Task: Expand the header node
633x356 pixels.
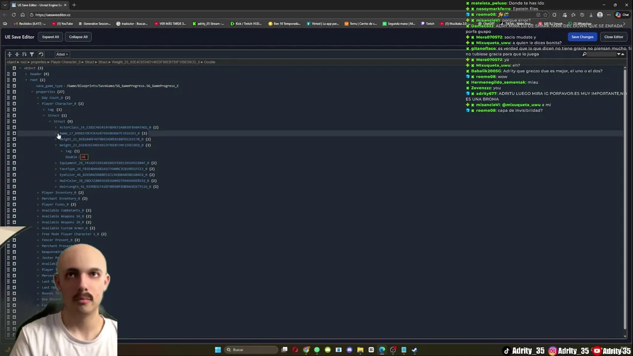Action: click(26, 74)
